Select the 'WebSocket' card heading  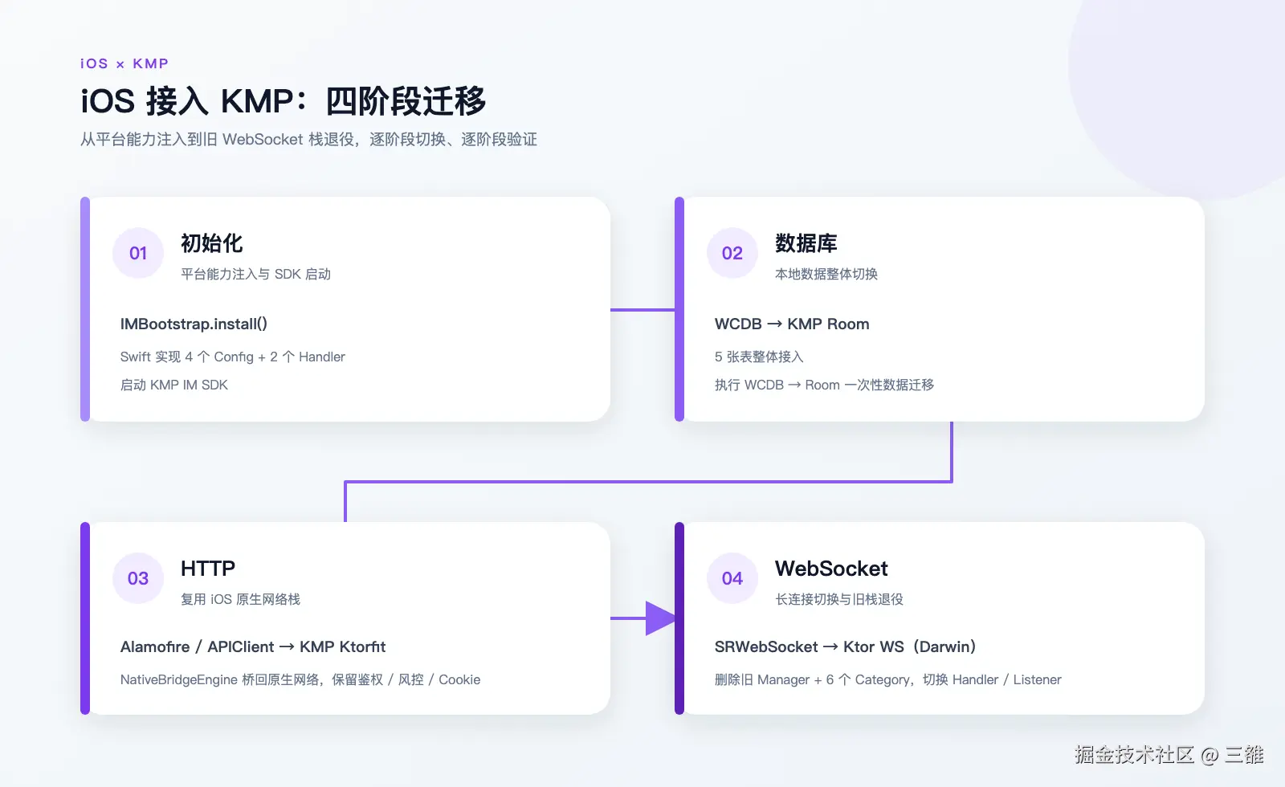coord(831,569)
